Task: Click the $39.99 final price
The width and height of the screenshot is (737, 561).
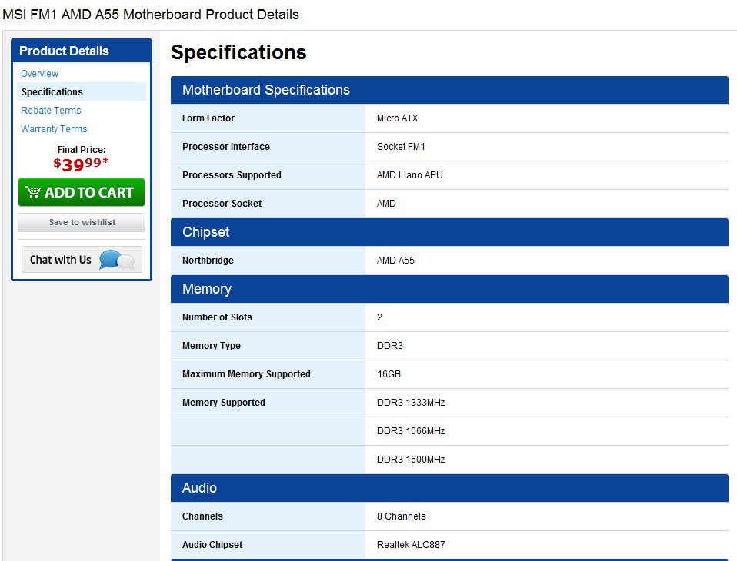Action: tap(82, 164)
